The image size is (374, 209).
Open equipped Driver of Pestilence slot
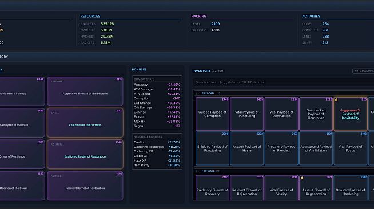[22, 154]
